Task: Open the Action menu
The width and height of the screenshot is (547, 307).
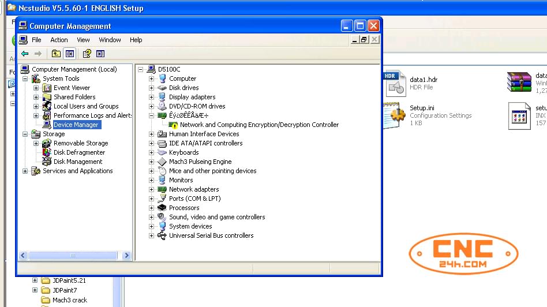Action: pos(59,40)
